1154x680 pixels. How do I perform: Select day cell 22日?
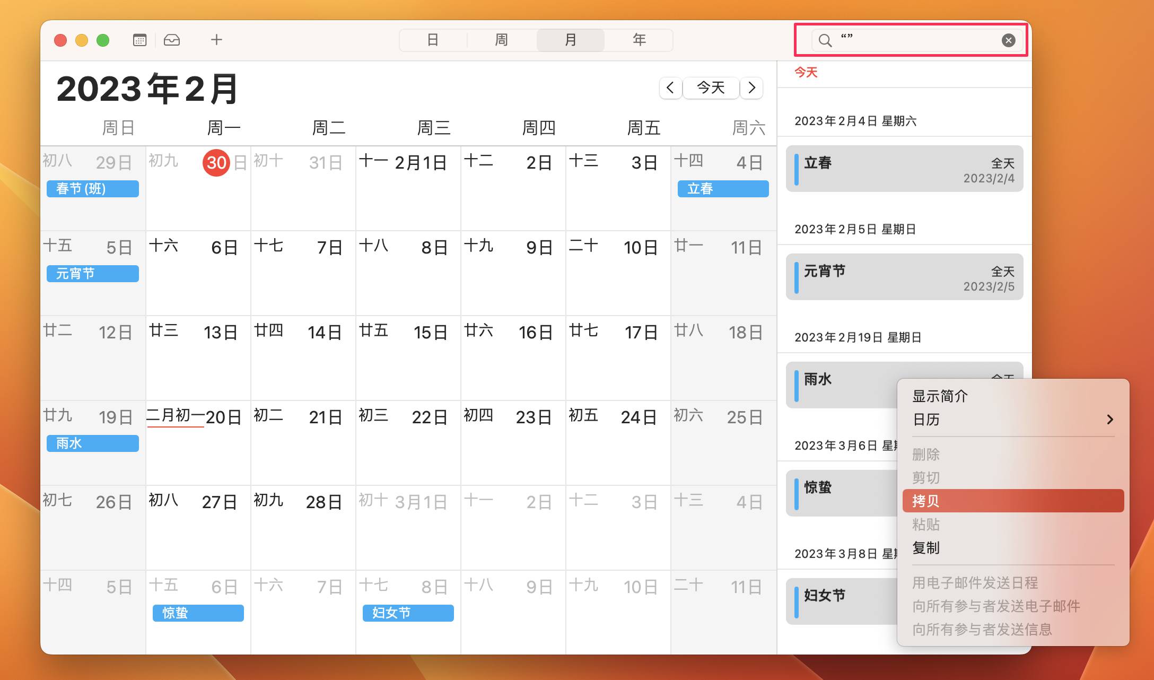point(408,443)
